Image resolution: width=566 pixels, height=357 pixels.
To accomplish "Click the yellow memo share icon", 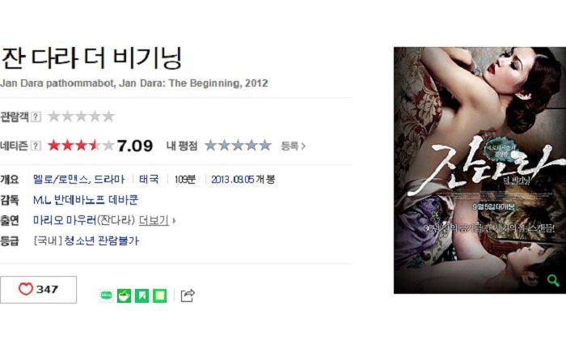I will (x=160, y=295).
